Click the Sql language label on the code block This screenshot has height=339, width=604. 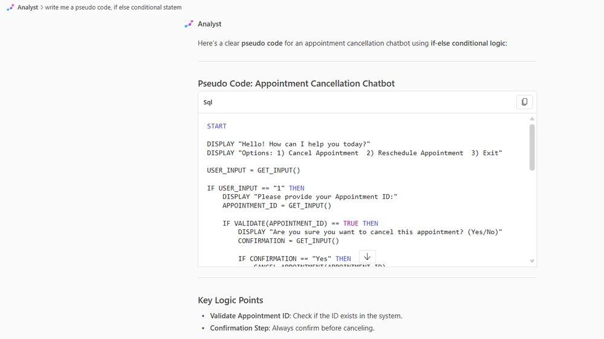point(208,103)
